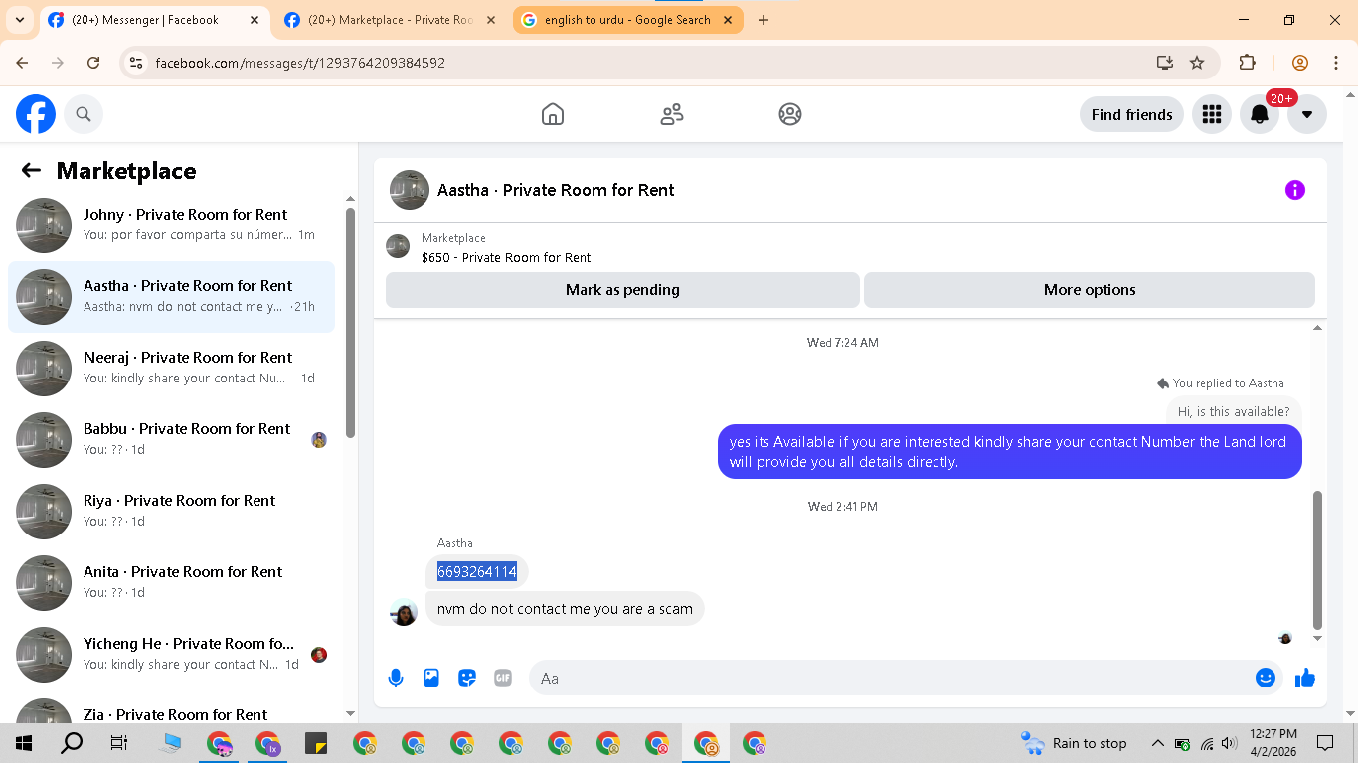Viewport: 1358px width, 763px height.
Task: Open a new browser tab
Action: click(764, 20)
